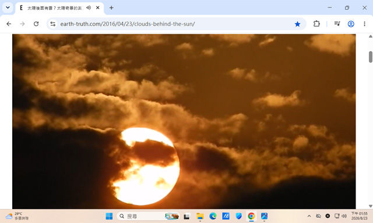The height and width of the screenshot is (223, 373).
Task: Open a new tab with plus button
Action: point(111,8)
